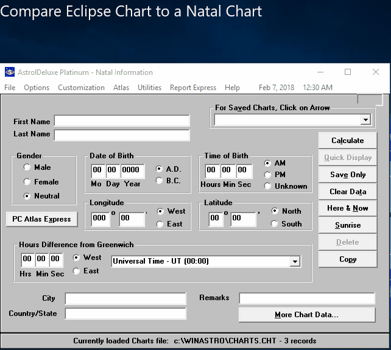Image resolution: width=391 pixels, height=350 pixels.
Task: Minimize the Natal Information window
Action: click(x=320, y=72)
